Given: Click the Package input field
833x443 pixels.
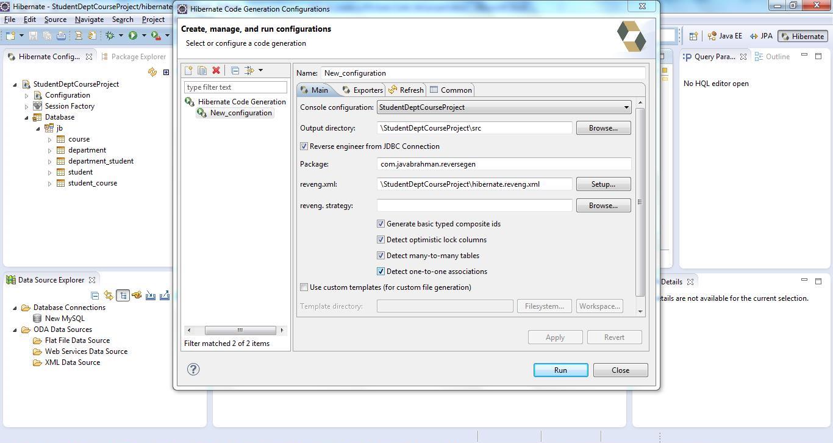Looking at the screenshot, I should [x=504, y=164].
